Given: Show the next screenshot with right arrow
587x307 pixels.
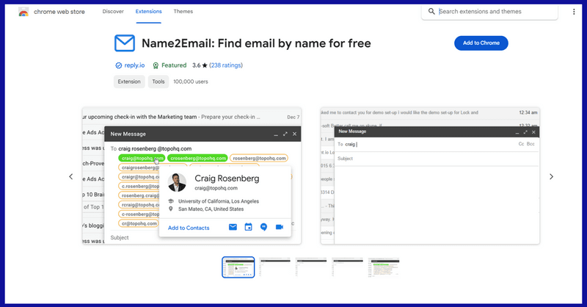Looking at the screenshot, I should (x=551, y=176).
